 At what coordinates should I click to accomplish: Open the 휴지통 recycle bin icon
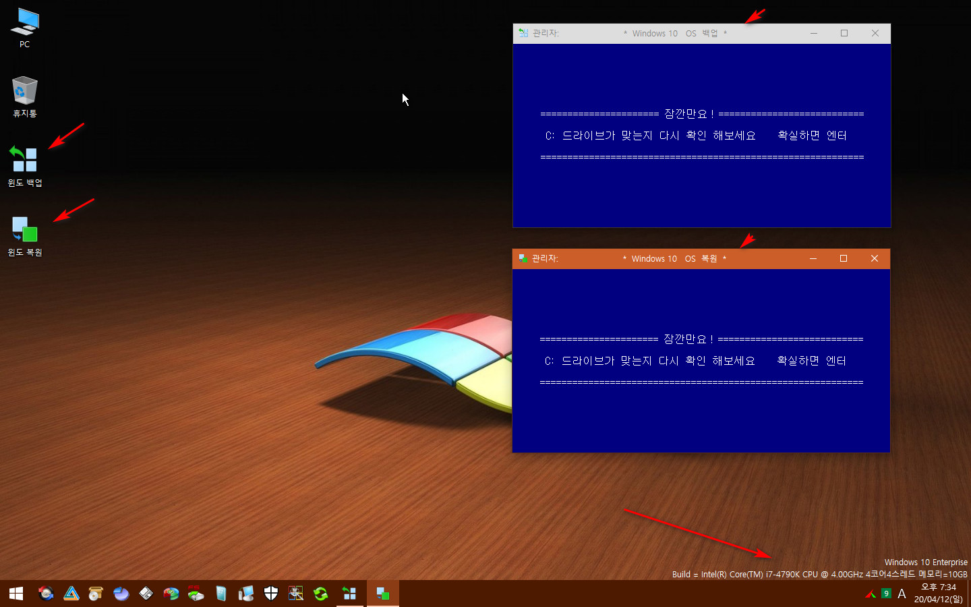click(25, 96)
